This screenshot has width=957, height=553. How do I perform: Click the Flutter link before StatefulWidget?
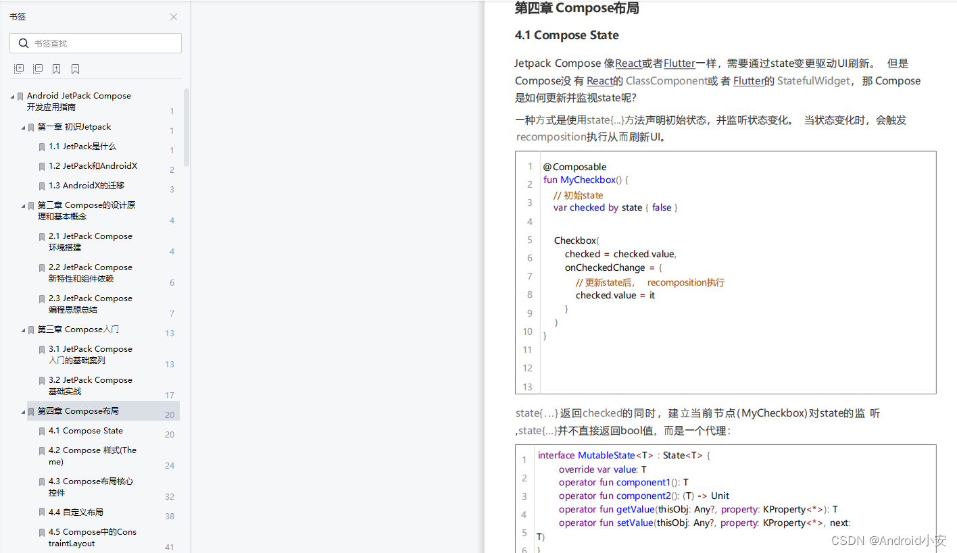[x=749, y=81]
